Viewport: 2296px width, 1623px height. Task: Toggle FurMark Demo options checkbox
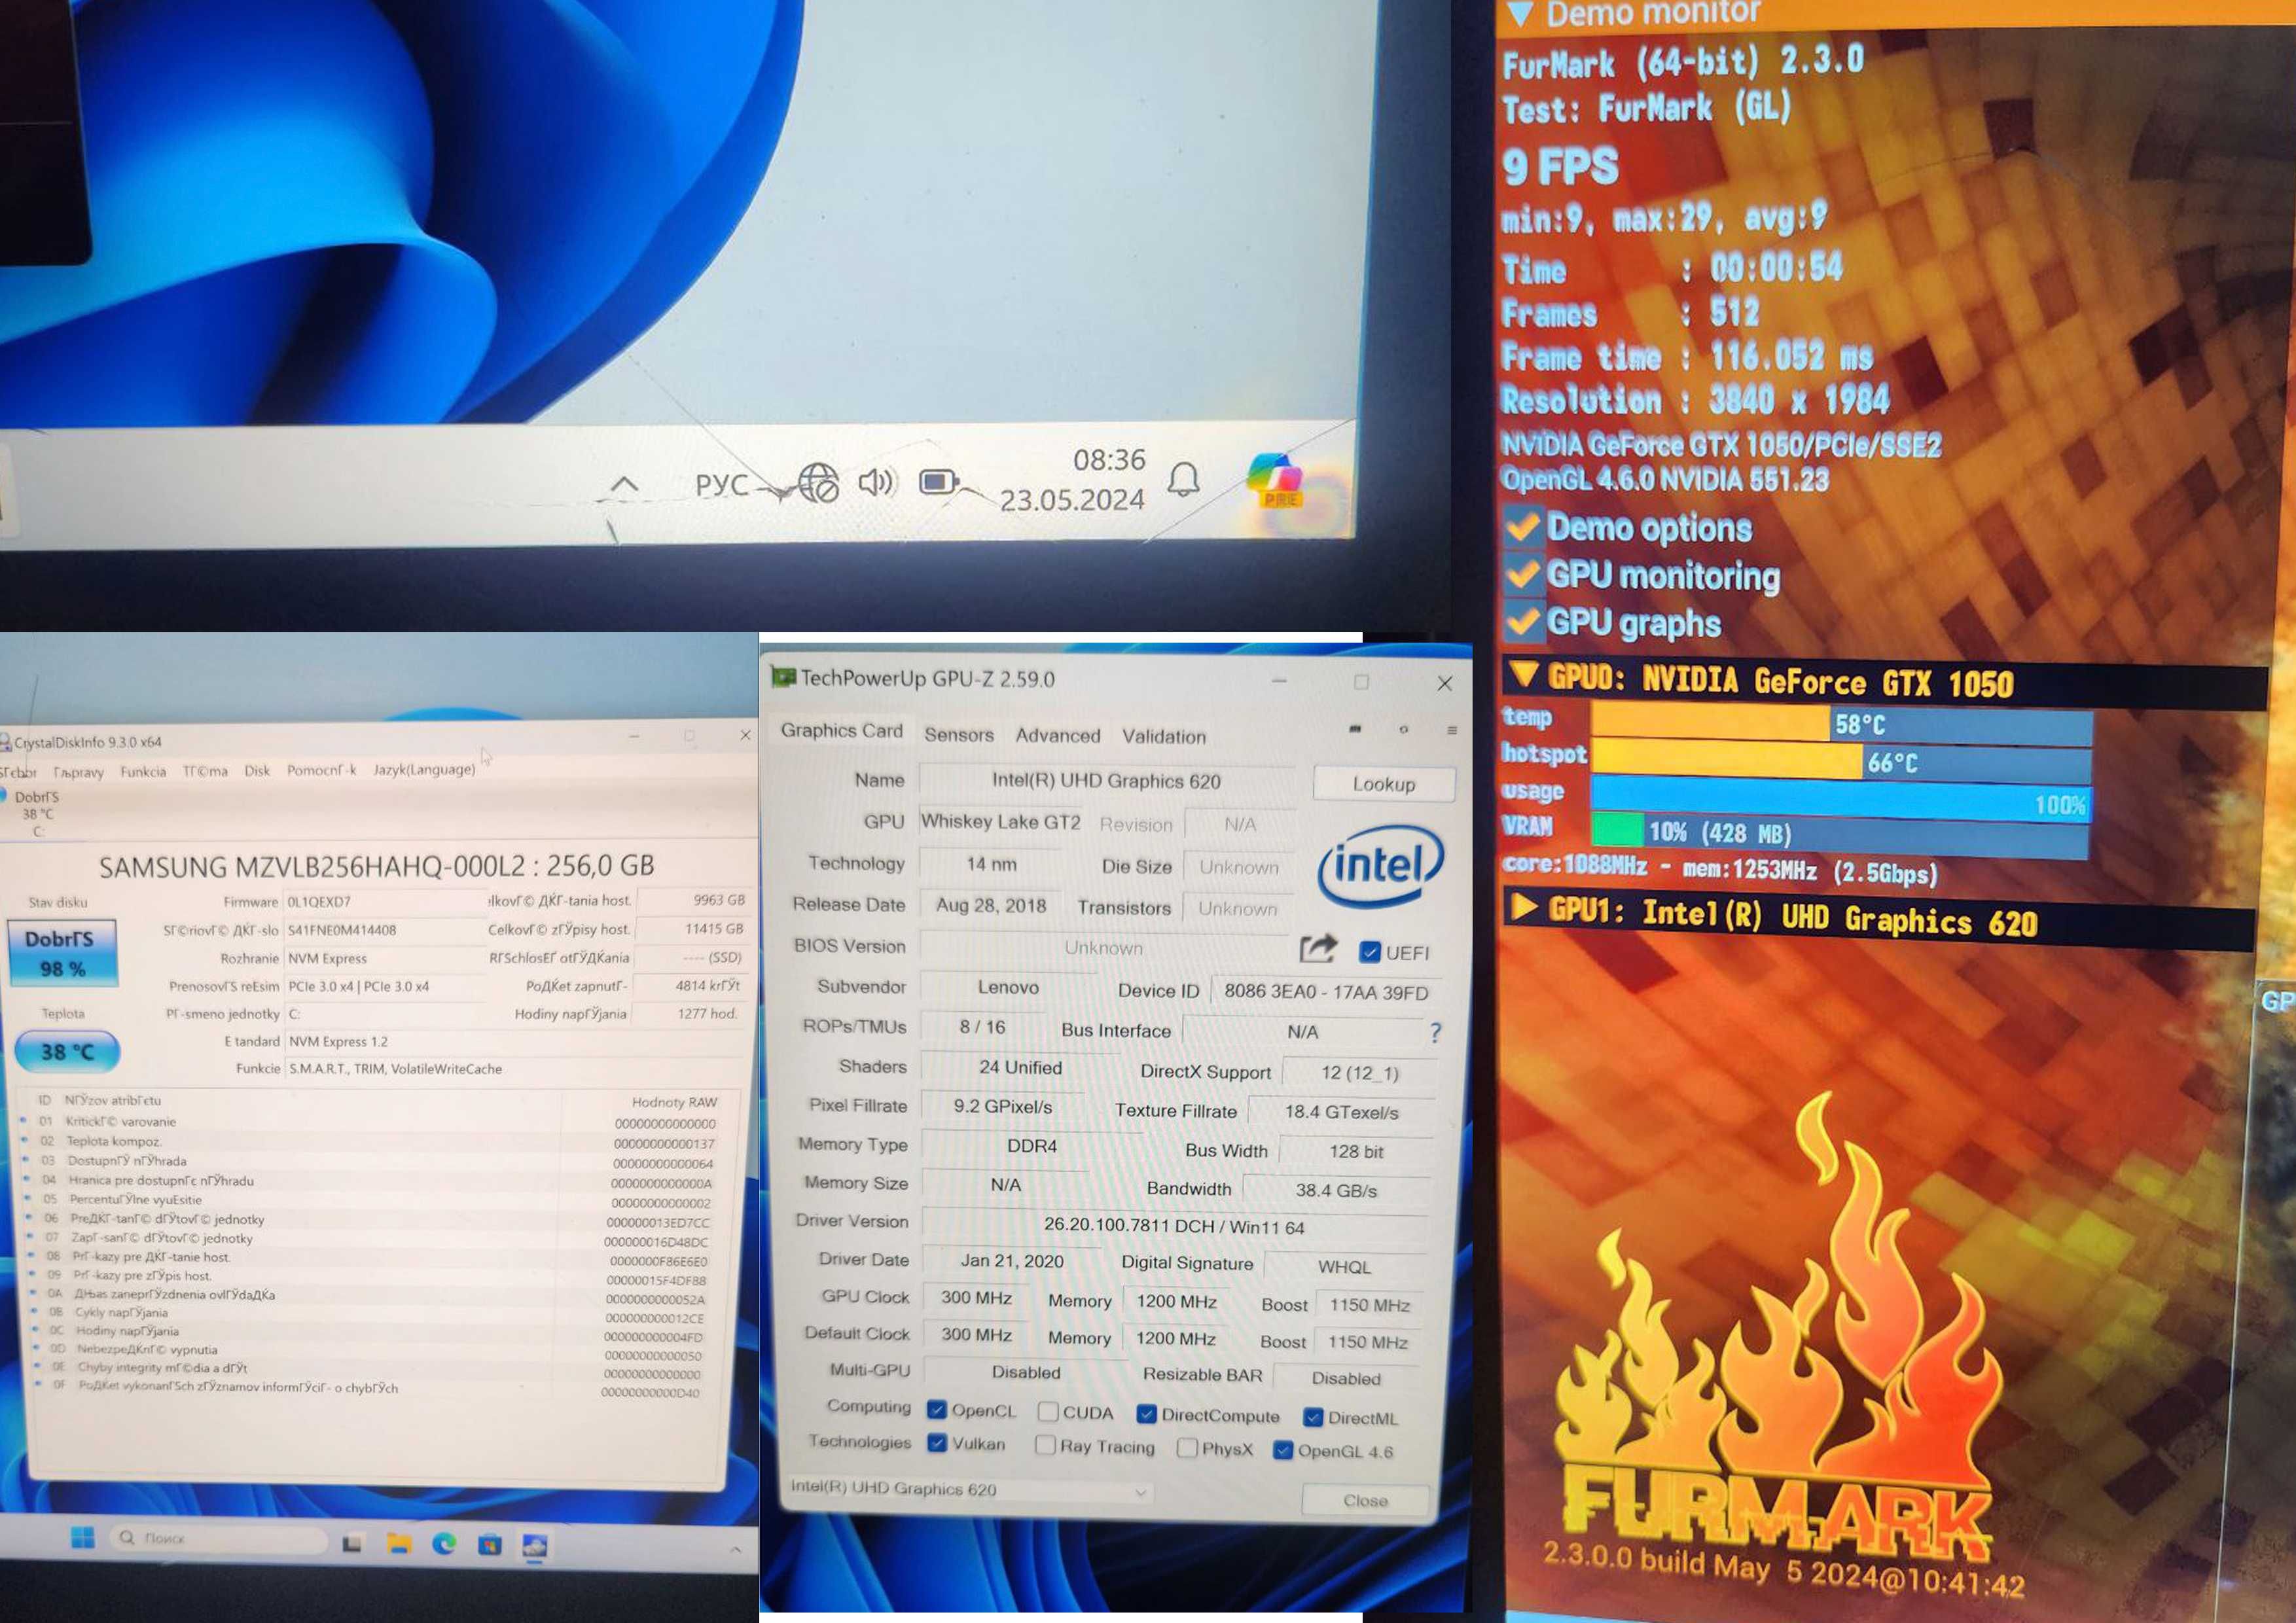1523,526
